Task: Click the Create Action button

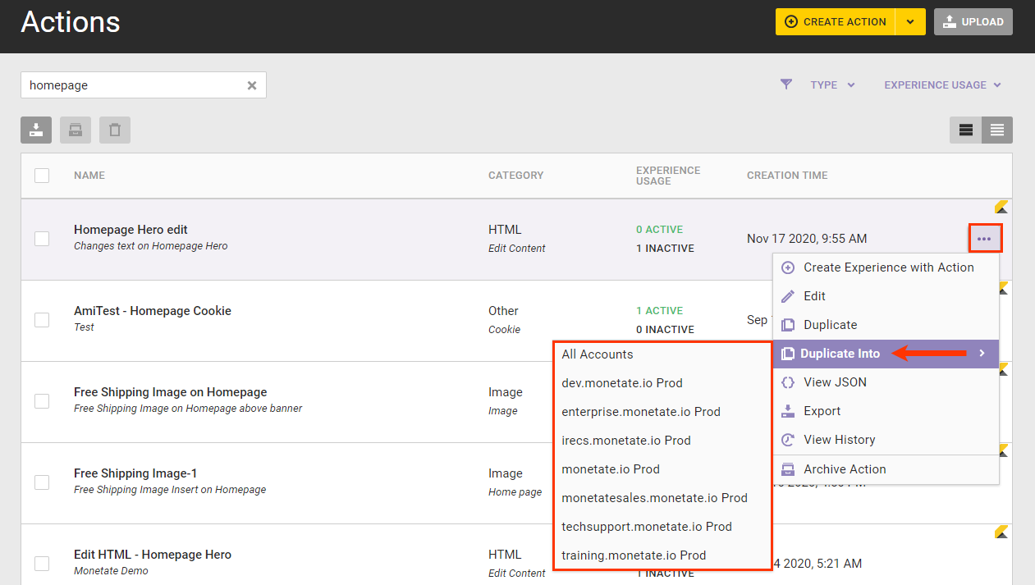Action: 836,22
